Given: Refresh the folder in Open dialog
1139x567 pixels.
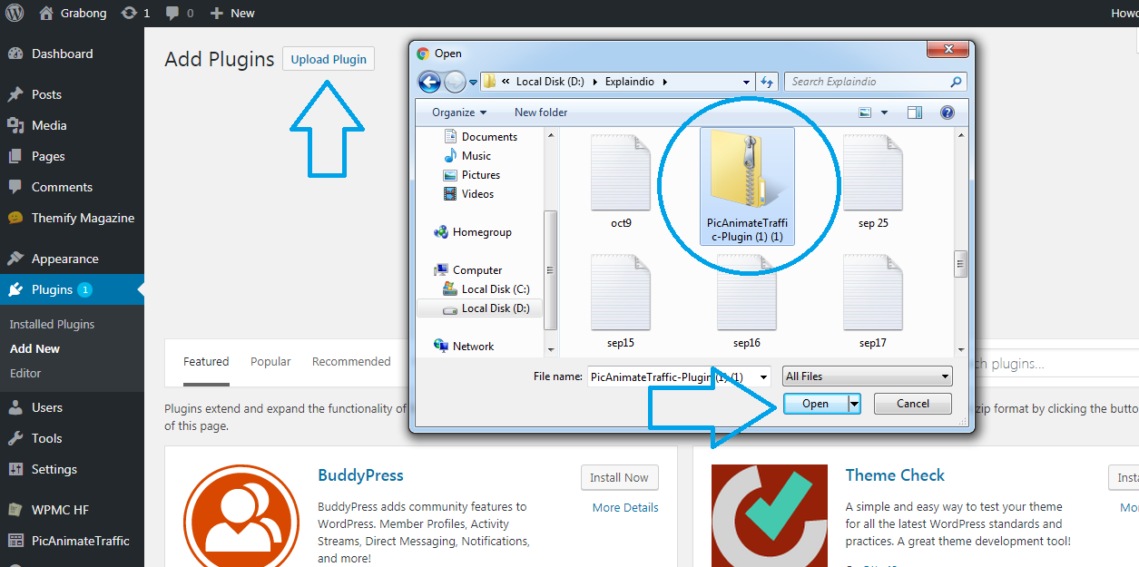Looking at the screenshot, I should coord(768,82).
